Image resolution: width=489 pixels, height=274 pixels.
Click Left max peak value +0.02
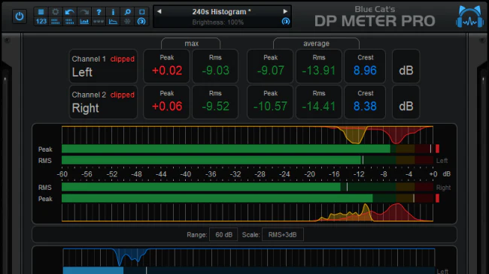click(x=167, y=71)
